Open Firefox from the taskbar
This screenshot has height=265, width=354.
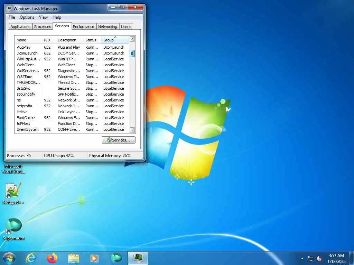point(52,258)
